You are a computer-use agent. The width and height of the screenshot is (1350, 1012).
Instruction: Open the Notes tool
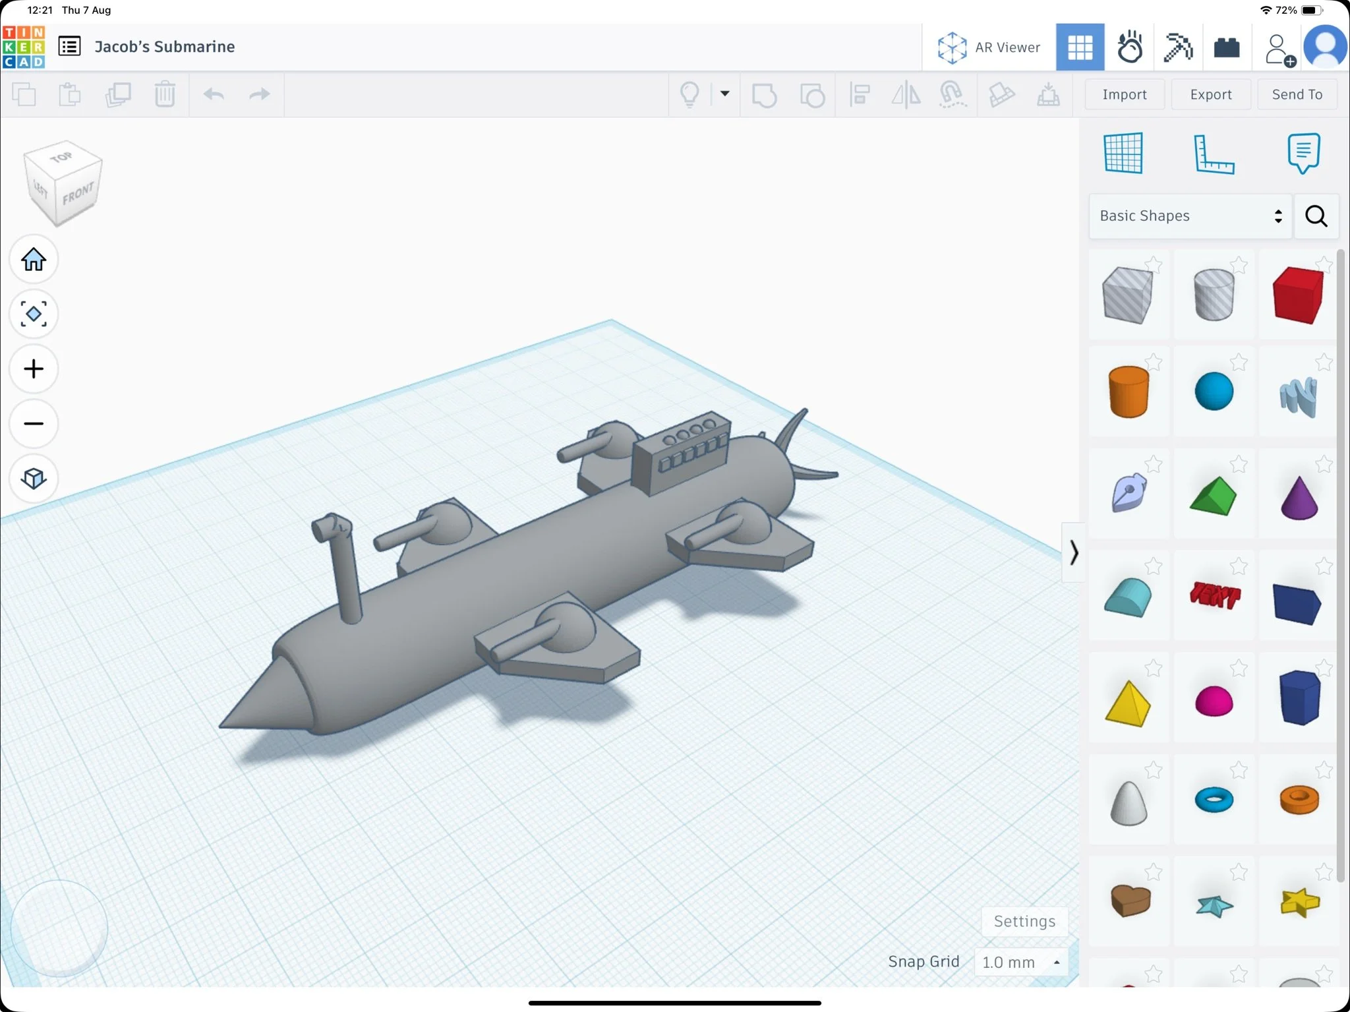[x=1303, y=154]
